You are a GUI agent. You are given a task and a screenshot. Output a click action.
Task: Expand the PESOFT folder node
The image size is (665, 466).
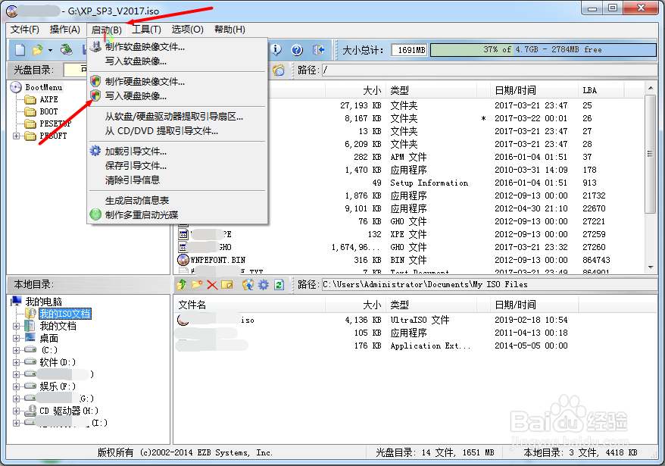point(16,136)
